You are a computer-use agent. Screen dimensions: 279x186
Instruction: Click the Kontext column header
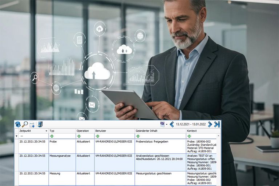click(x=202, y=131)
